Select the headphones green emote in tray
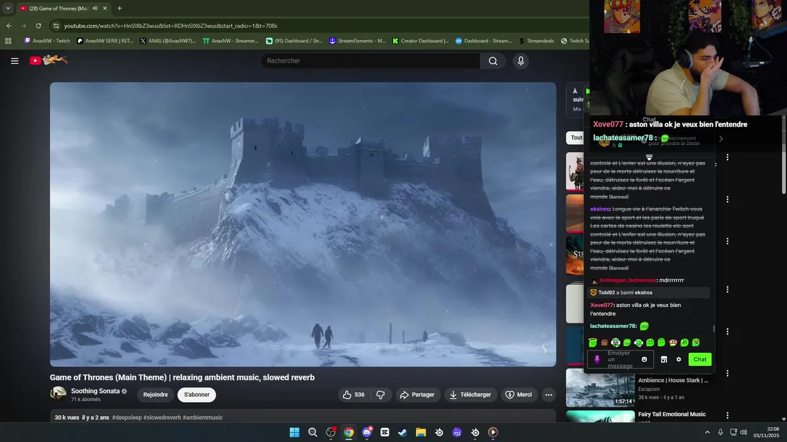787x442 pixels. [638, 343]
